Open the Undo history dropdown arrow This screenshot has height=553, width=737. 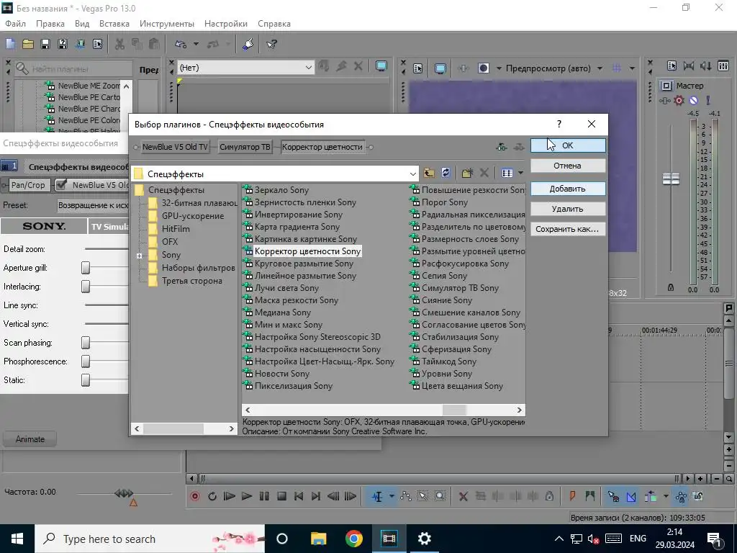click(x=196, y=44)
